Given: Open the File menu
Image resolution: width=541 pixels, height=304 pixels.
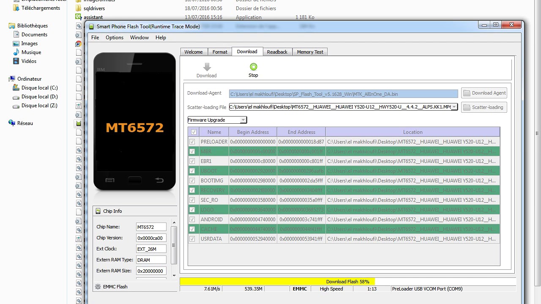Looking at the screenshot, I should click(95, 38).
